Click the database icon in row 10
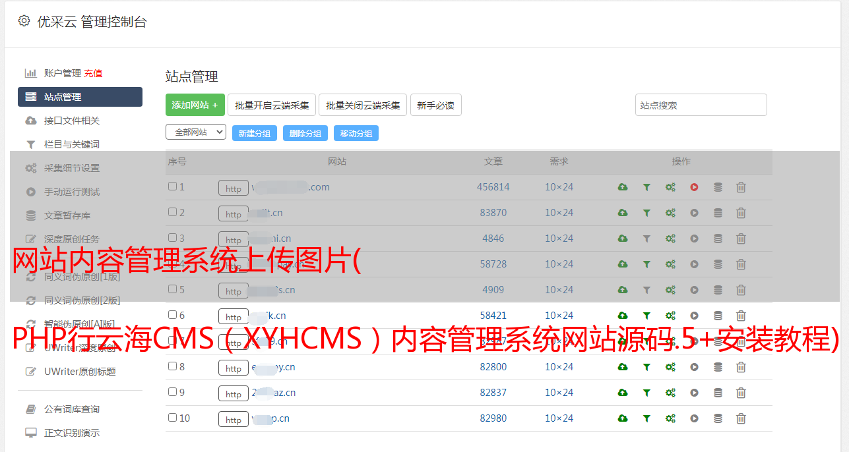 pyautogui.click(x=718, y=418)
